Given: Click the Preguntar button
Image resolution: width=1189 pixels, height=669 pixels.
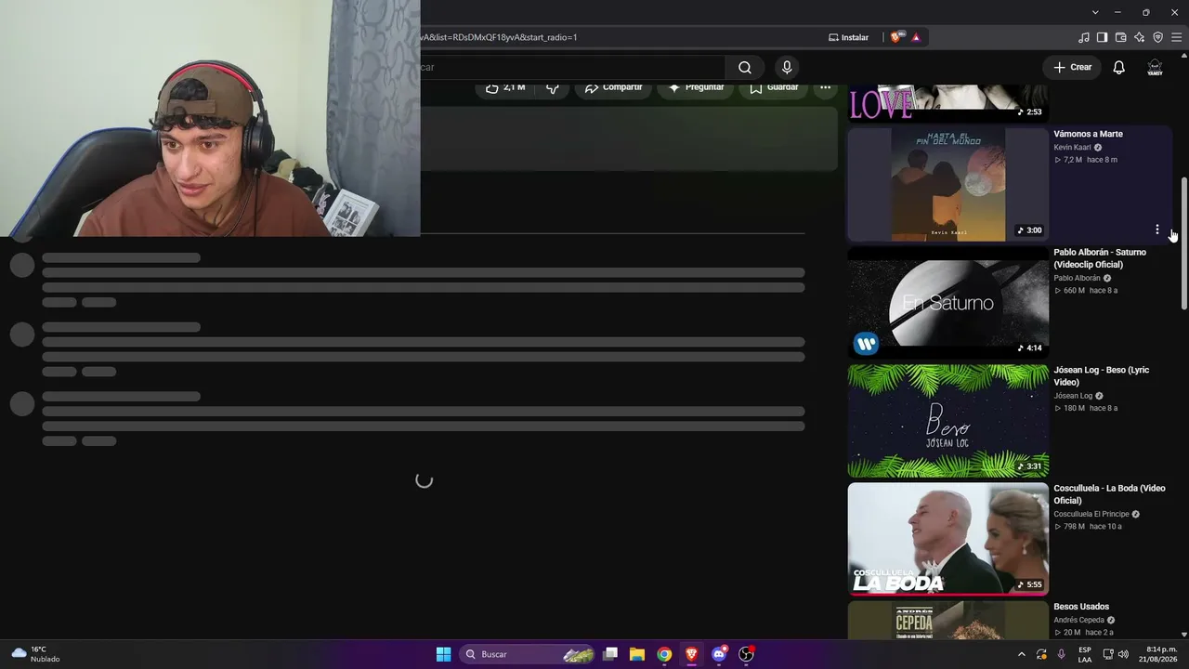Looking at the screenshot, I should click(x=696, y=87).
